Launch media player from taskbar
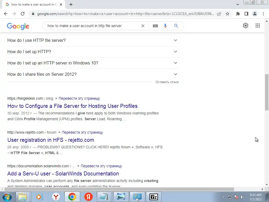Viewport: 269px width, 202px height. [x=39, y=197]
